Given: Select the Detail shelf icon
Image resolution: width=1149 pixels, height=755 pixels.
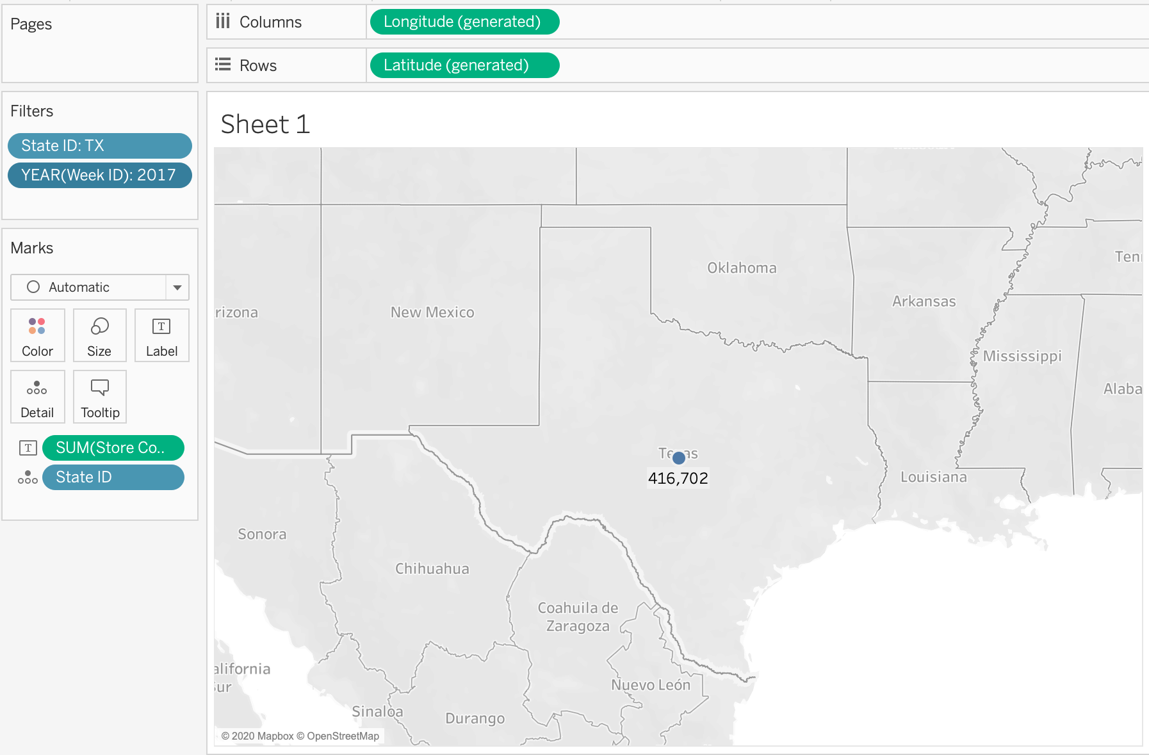Looking at the screenshot, I should [37, 397].
